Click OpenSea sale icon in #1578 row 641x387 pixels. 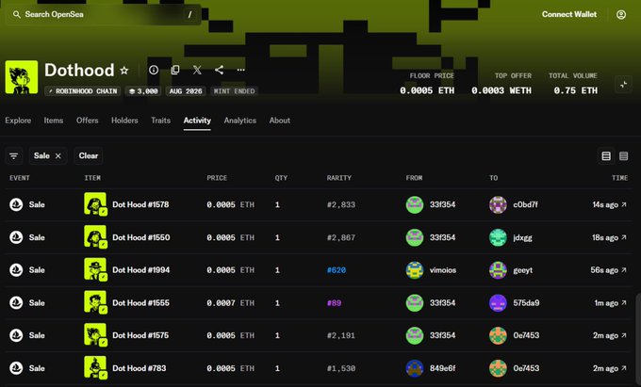coord(16,204)
